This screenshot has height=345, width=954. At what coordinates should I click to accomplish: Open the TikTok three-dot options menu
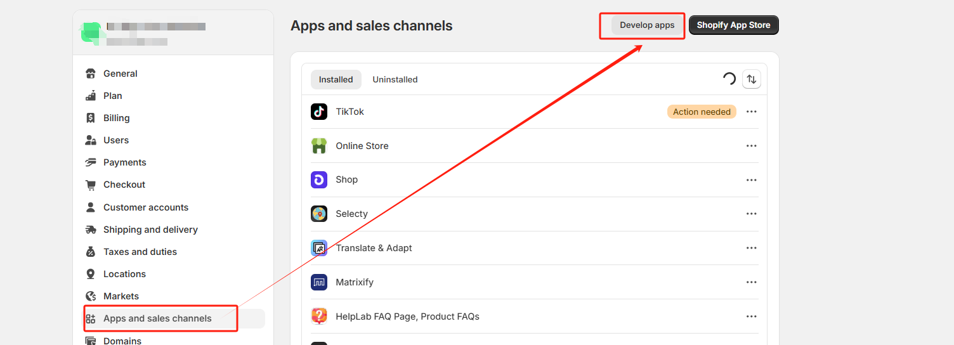[752, 112]
